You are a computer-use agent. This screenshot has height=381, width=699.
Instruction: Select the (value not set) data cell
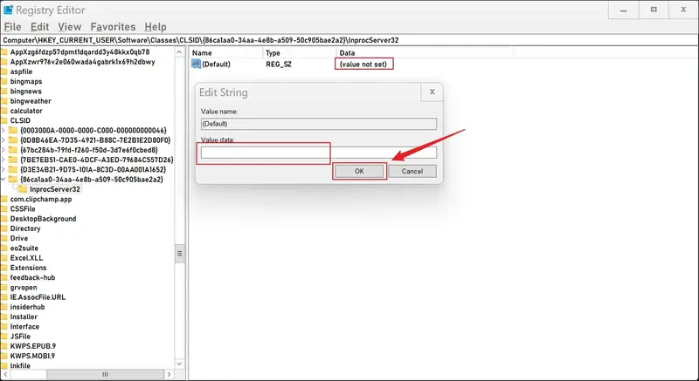click(363, 64)
